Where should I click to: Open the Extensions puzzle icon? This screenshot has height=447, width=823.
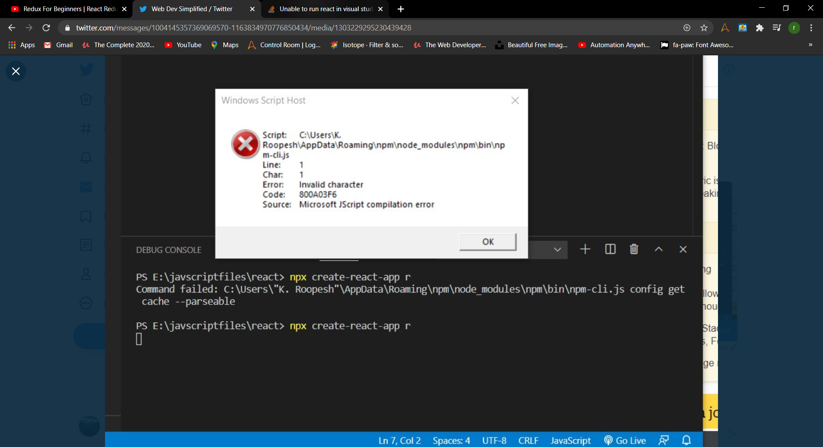(760, 28)
